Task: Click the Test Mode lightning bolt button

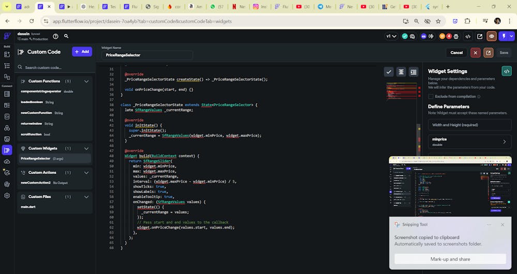Action: click(x=504, y=36)
